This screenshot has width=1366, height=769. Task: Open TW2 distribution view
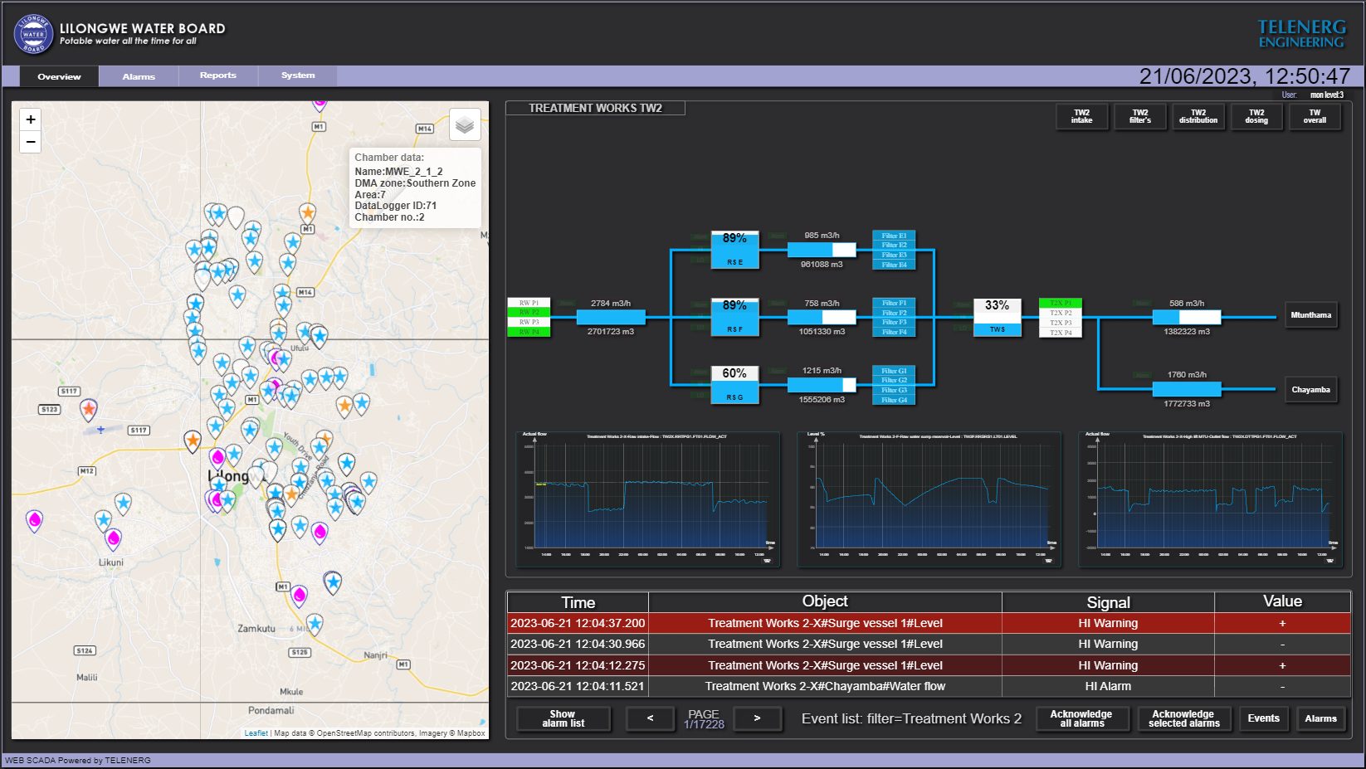[x=1198, y=116]
